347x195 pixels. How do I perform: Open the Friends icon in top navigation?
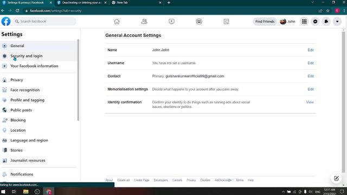(144, 22)
